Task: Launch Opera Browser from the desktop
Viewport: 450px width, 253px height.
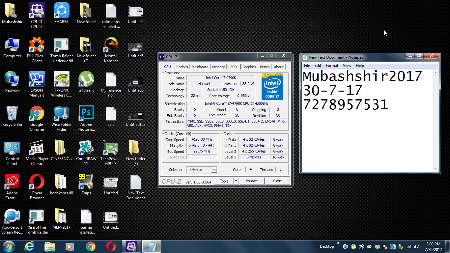Action: pyautogui.click(x=37, y=187)
